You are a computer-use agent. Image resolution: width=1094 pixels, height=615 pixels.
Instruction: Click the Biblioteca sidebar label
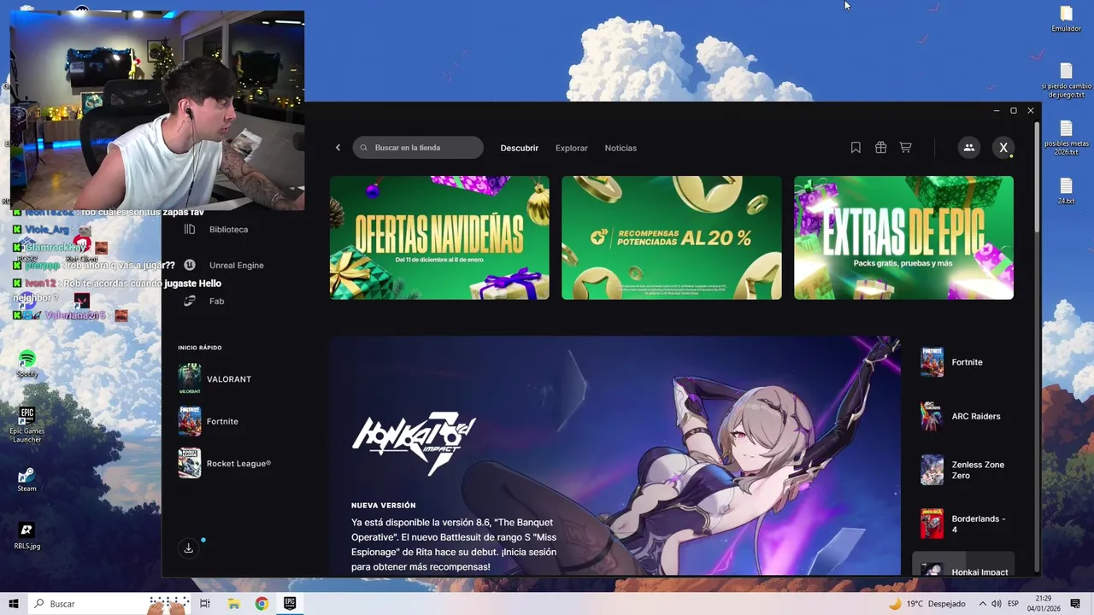tap(228, 230)
